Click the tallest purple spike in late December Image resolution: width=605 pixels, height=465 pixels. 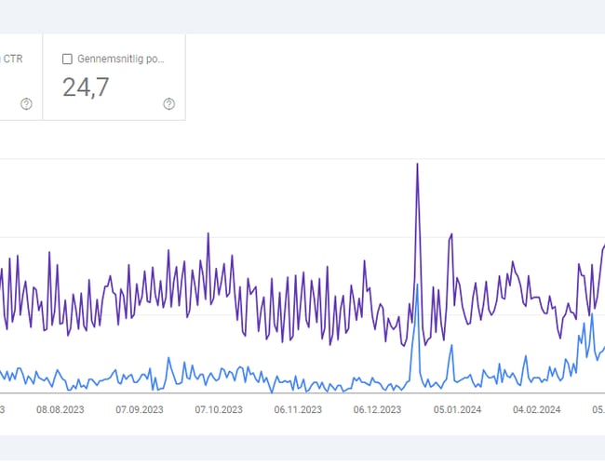point(417,165)
